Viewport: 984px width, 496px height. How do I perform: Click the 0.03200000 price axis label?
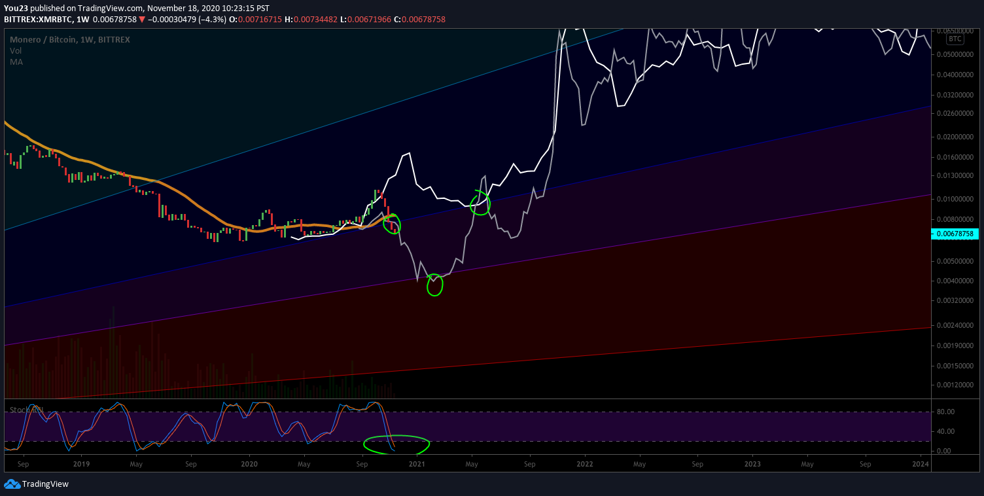tap(955, 94)
